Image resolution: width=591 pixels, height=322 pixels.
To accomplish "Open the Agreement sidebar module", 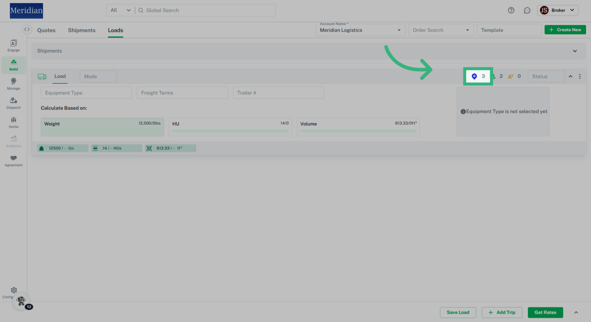I will (x=14, y=161).
